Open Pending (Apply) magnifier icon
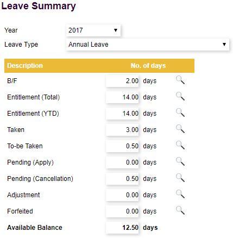The image size is (233, 238). click(180, 161)
